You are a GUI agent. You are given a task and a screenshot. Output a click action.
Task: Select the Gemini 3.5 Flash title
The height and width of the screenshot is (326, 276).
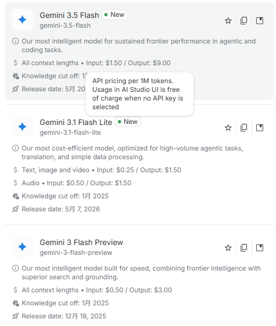pyautogui.click(x=69, y=15)
